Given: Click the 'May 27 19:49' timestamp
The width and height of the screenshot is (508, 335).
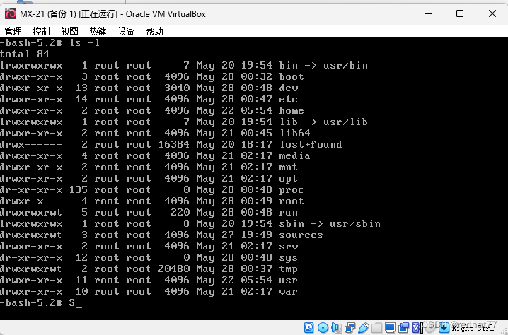Looking at the screenshot, I should click(234, 235).
